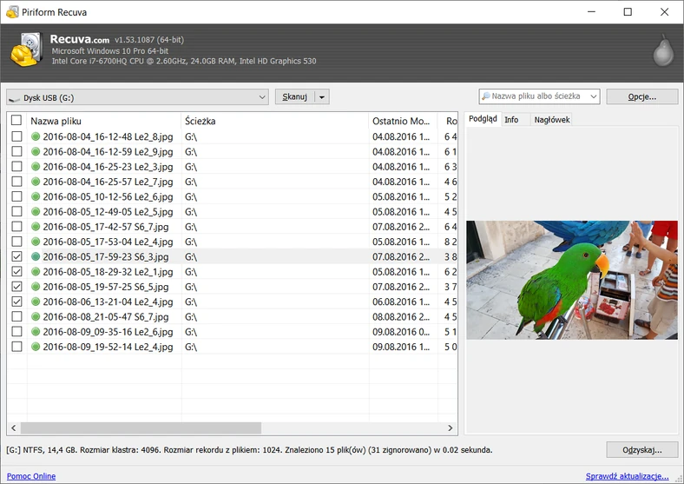
Task: Open the Opcje... button
Action: coord(642,96)
